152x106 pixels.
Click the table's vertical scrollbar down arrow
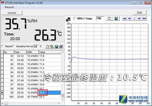coord(63,100)
